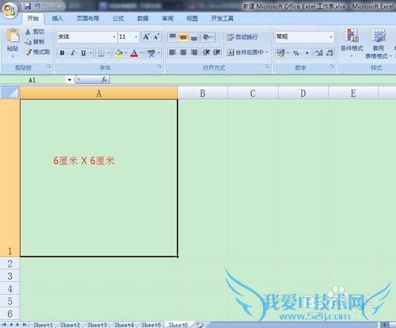Switch to the 审阅 (Review) tab

tap(168, 18)
